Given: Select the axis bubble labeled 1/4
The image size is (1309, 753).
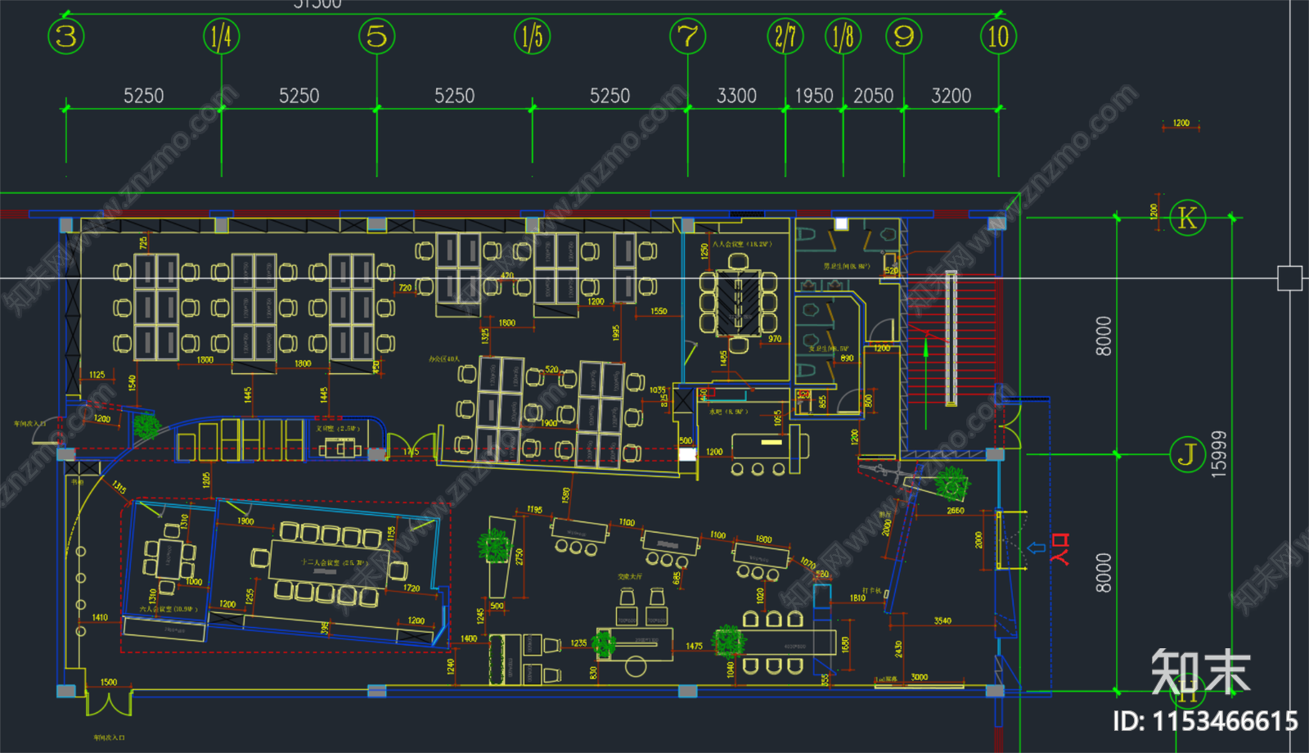Looking at the screenshot, I should (x=221, y=37).
